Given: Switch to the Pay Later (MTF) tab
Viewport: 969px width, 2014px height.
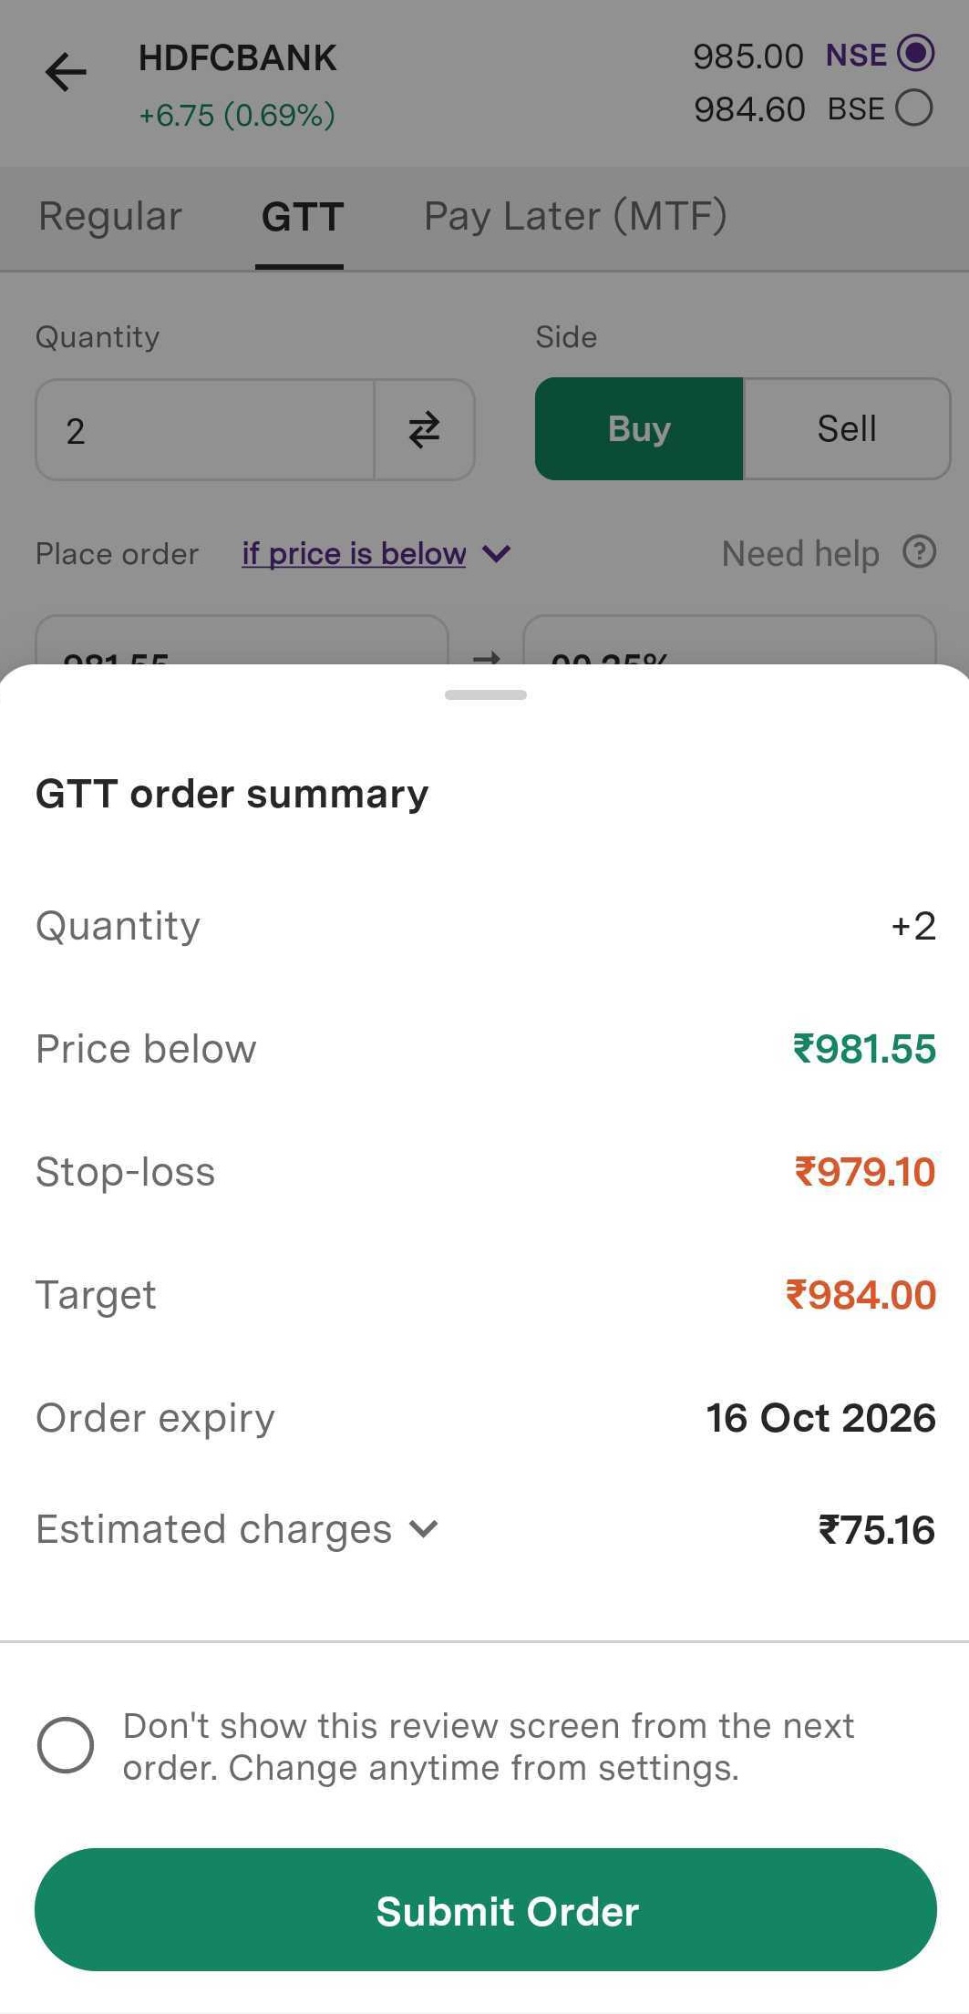Looking at the screenshot, I should [575, 217].
